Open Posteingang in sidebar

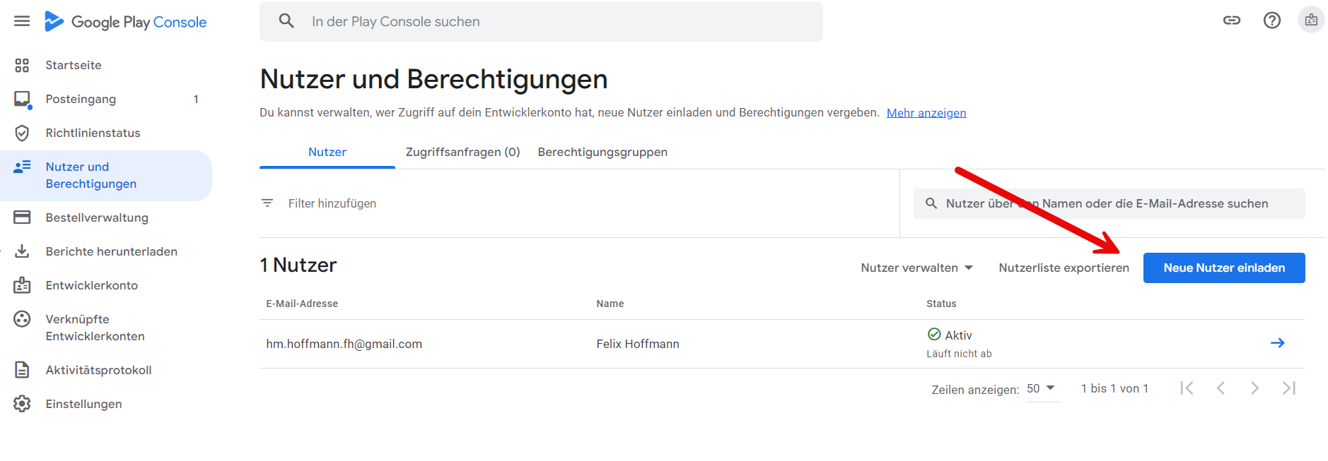(106, 99)
